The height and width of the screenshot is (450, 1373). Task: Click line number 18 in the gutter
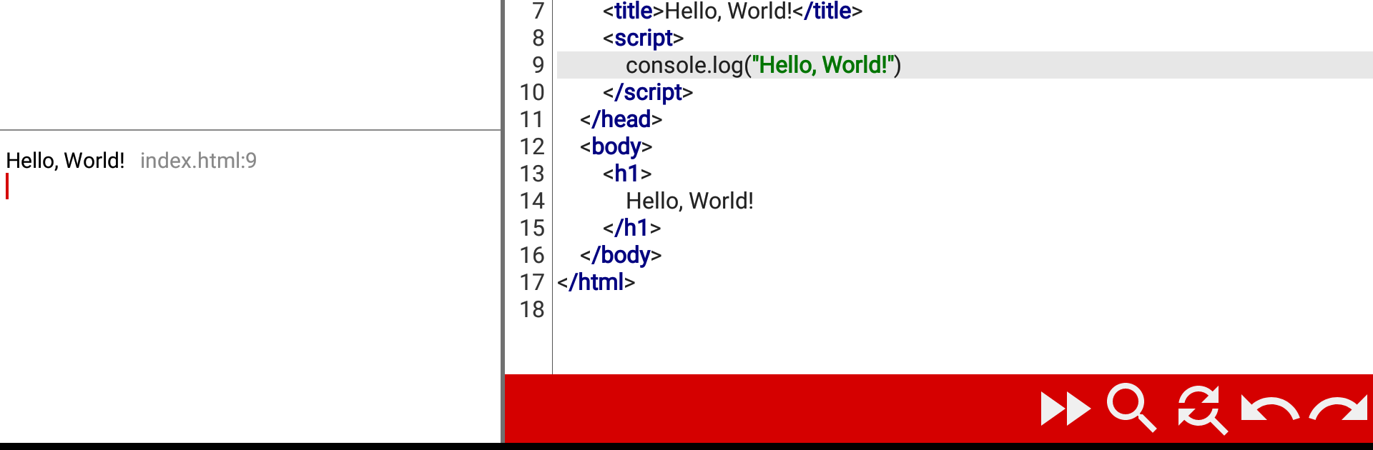click(x=532, y=309)
